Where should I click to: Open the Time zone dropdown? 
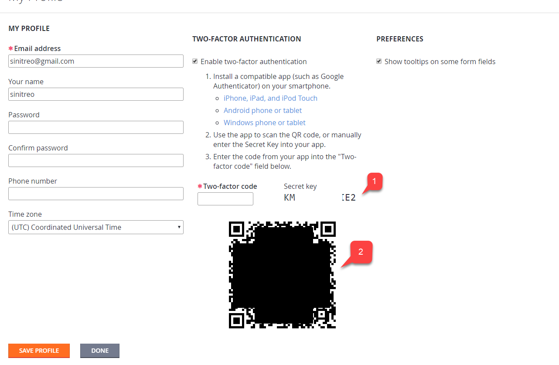click(96, 227)
